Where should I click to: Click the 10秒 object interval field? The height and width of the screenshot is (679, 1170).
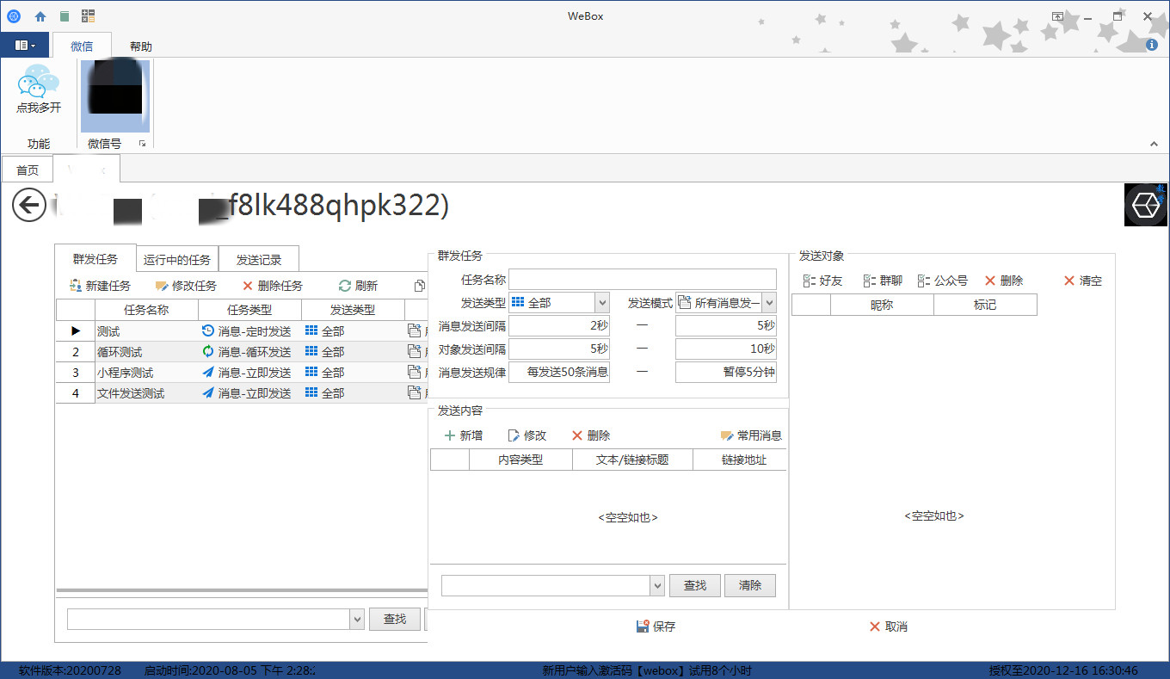pyautogui.click(x=726, y=349)
